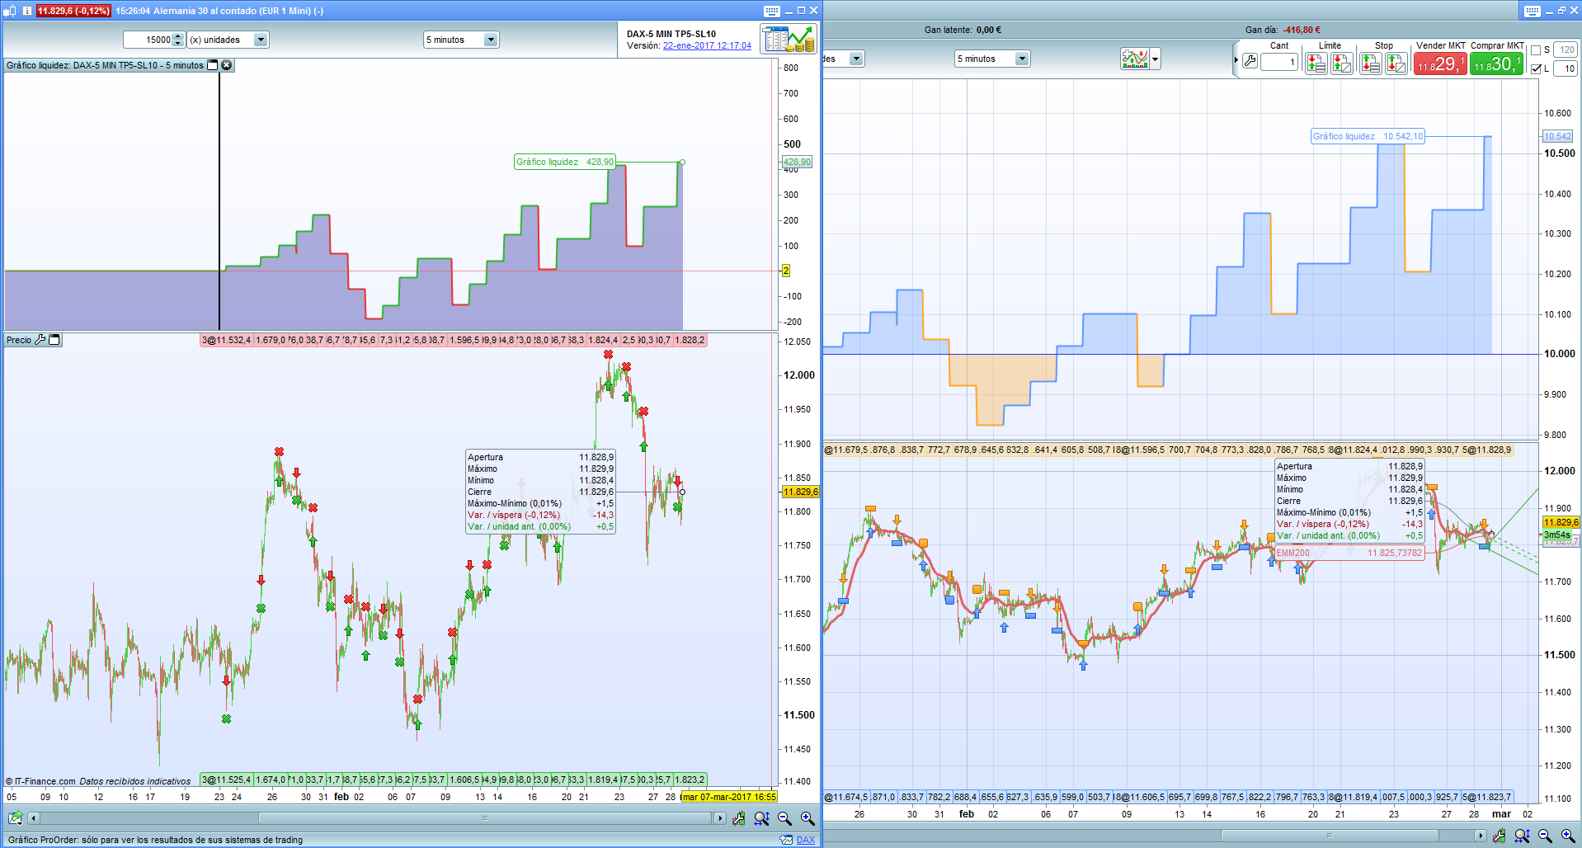Click the first Stop order icon
The width and height of the screenshot is (1582, 848).
[1371, 63]
